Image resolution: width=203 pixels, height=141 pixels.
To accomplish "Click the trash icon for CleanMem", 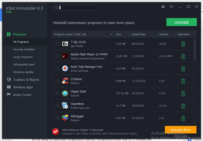I will point(183,106).
